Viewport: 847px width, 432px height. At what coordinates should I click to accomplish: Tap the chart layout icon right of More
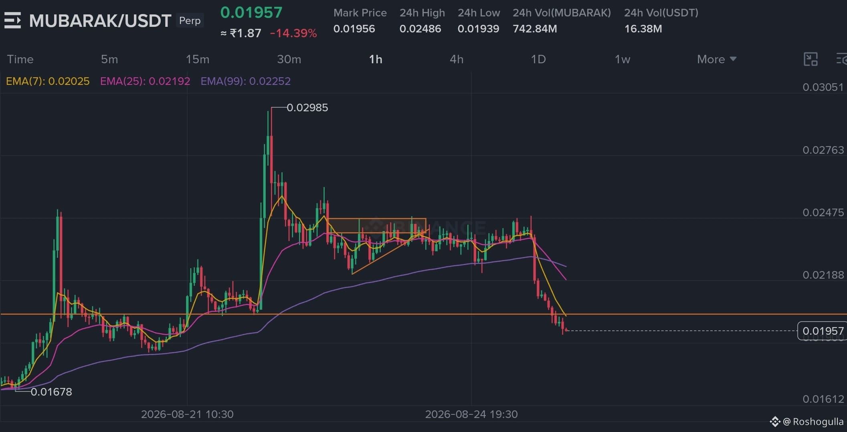coord(811,59)
